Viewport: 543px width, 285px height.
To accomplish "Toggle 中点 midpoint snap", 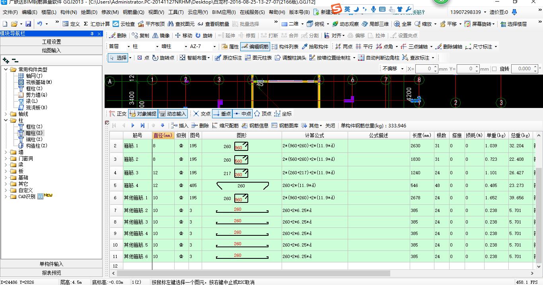I will coord(242,114).
